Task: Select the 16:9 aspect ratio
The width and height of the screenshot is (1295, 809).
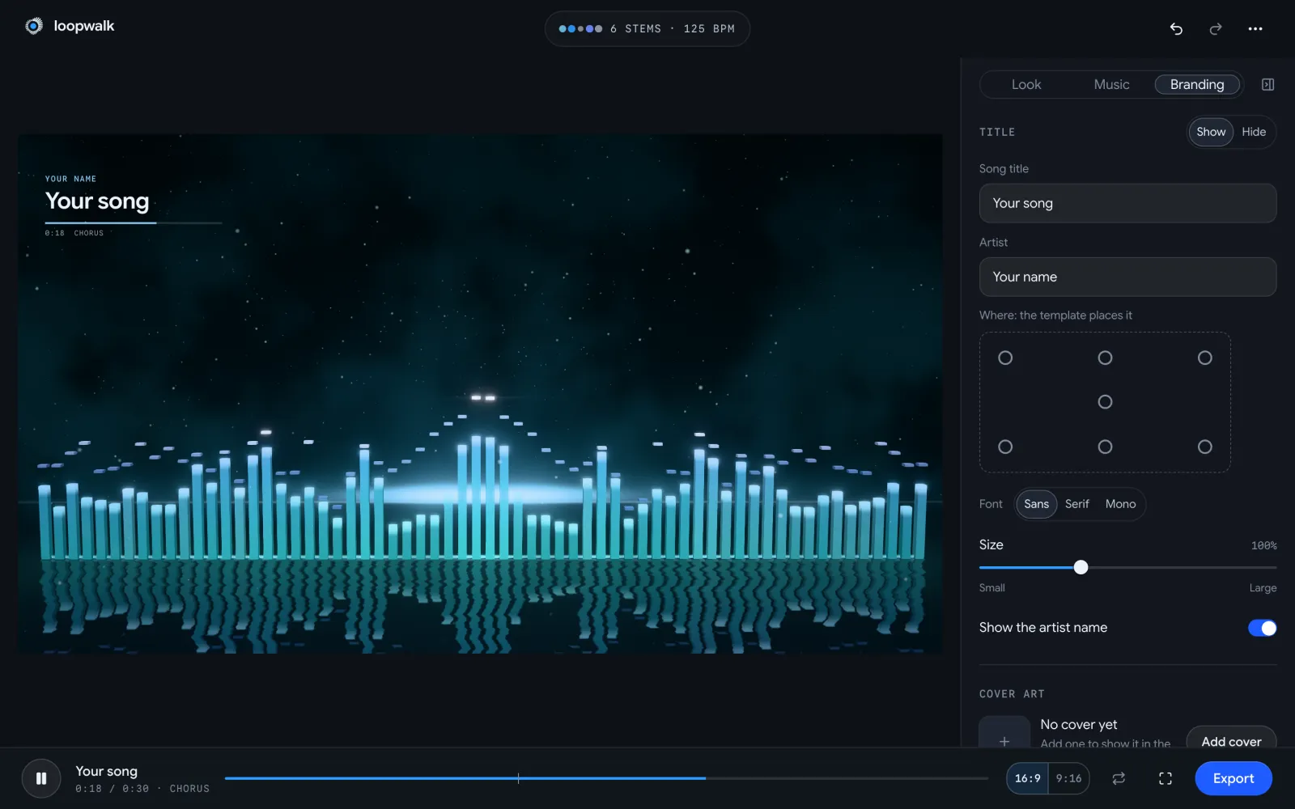Action: [1028, 778]
